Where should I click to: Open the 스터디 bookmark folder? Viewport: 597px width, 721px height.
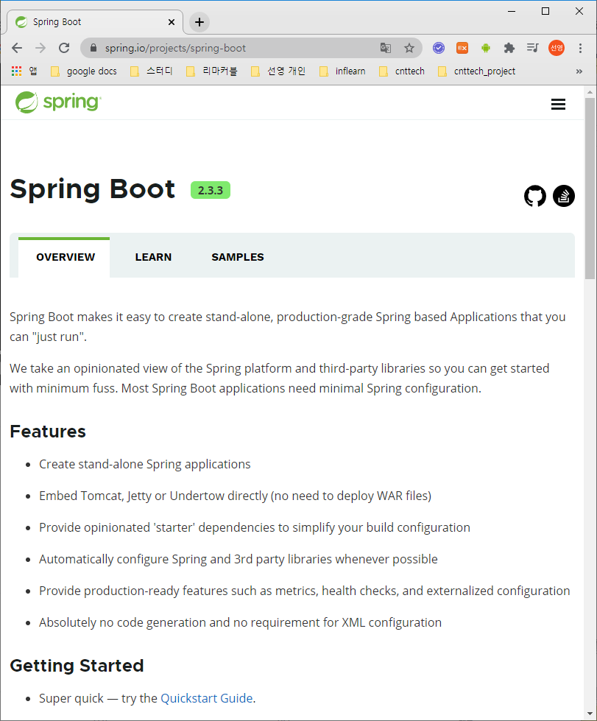pos(152,71)
